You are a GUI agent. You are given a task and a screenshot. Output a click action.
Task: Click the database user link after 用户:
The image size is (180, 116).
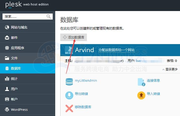tap(138, 61)
